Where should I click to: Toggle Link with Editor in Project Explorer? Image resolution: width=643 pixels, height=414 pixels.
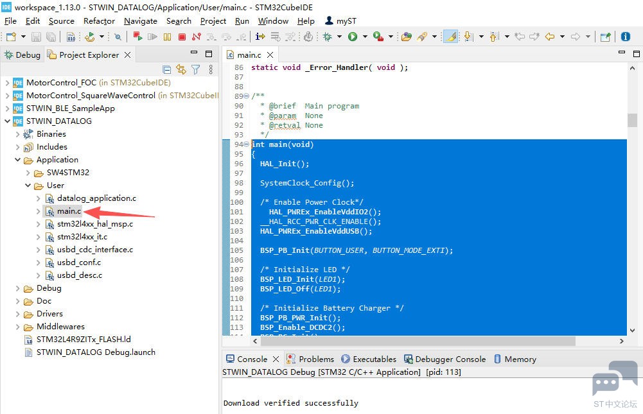click(x=181, y=69)
